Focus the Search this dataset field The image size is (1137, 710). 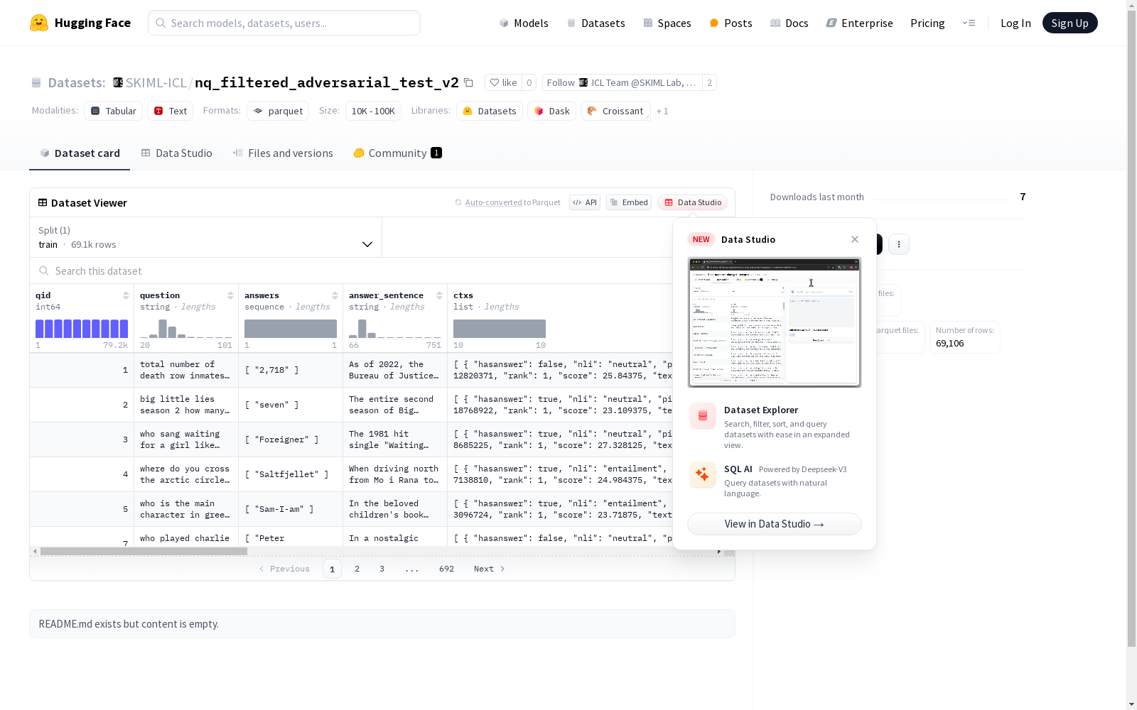click(x=351, y=271)
